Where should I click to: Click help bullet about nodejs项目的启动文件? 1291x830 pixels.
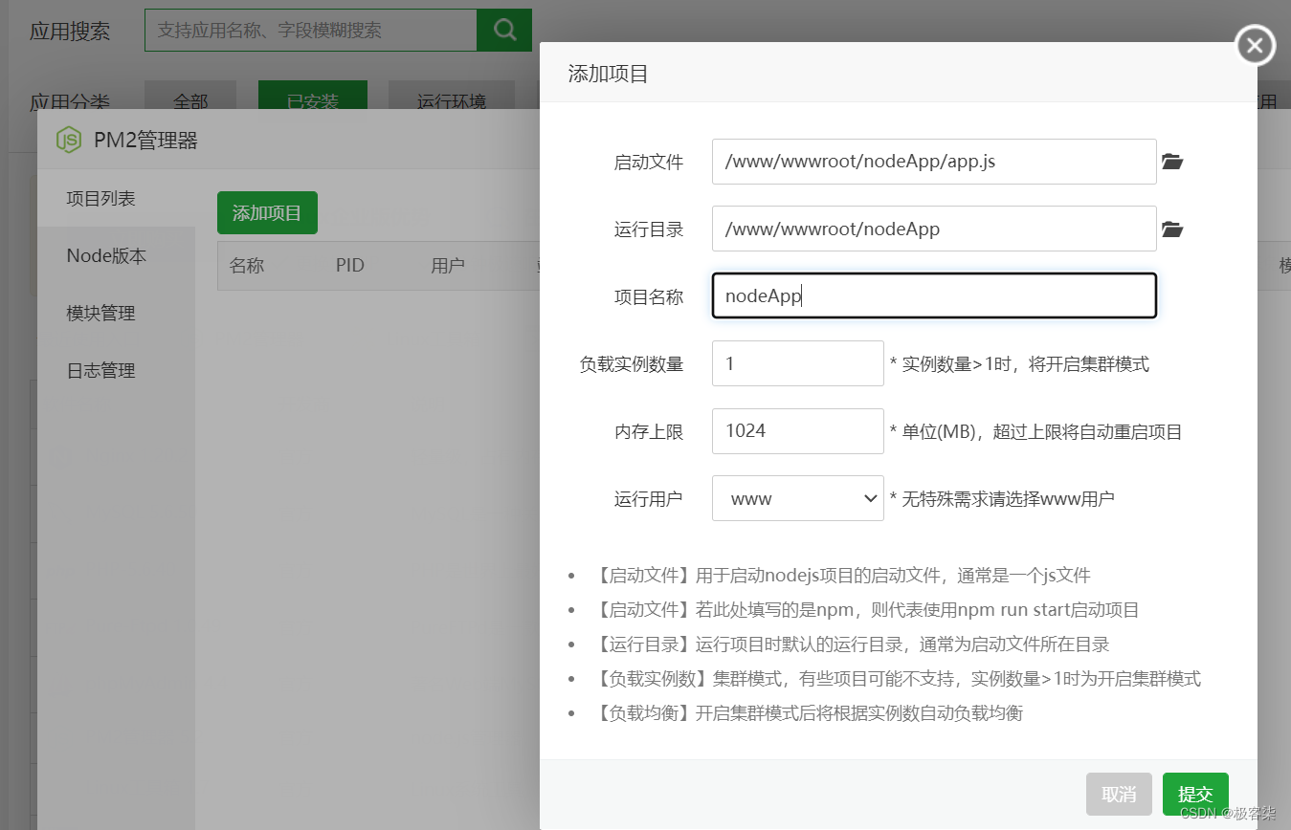[x=842, y=576]
